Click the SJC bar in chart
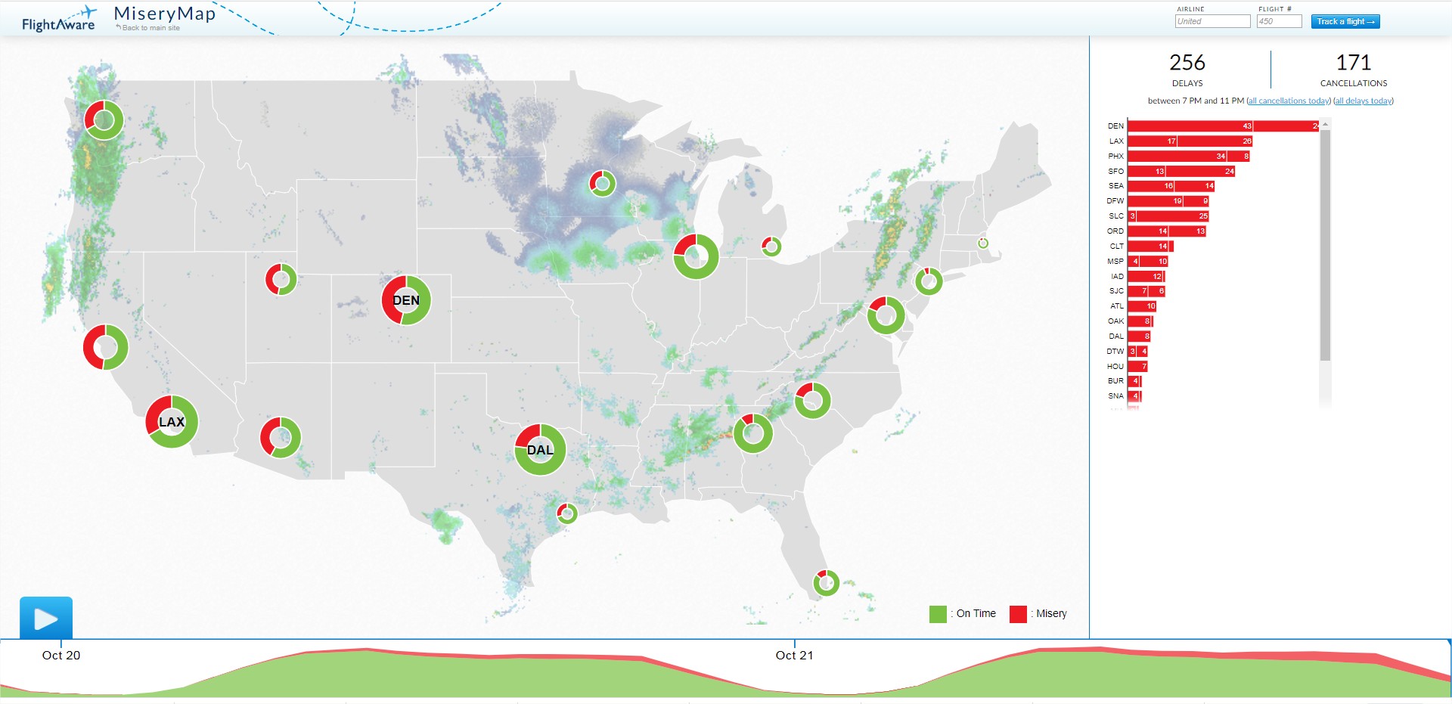The width and height of the screenshot is (1452, 704). point(1146,291)
